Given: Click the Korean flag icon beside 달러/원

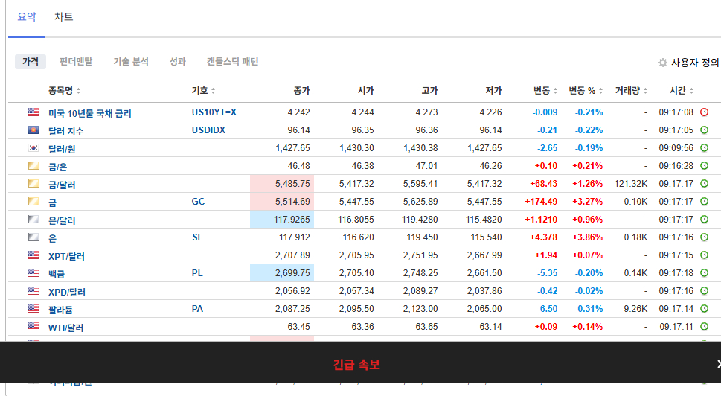Looking at the screenshot, I should pos(33,148).
